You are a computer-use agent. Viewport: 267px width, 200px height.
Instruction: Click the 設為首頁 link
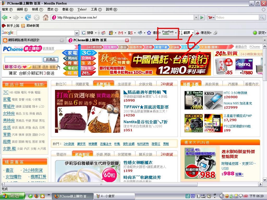[48, 49]
